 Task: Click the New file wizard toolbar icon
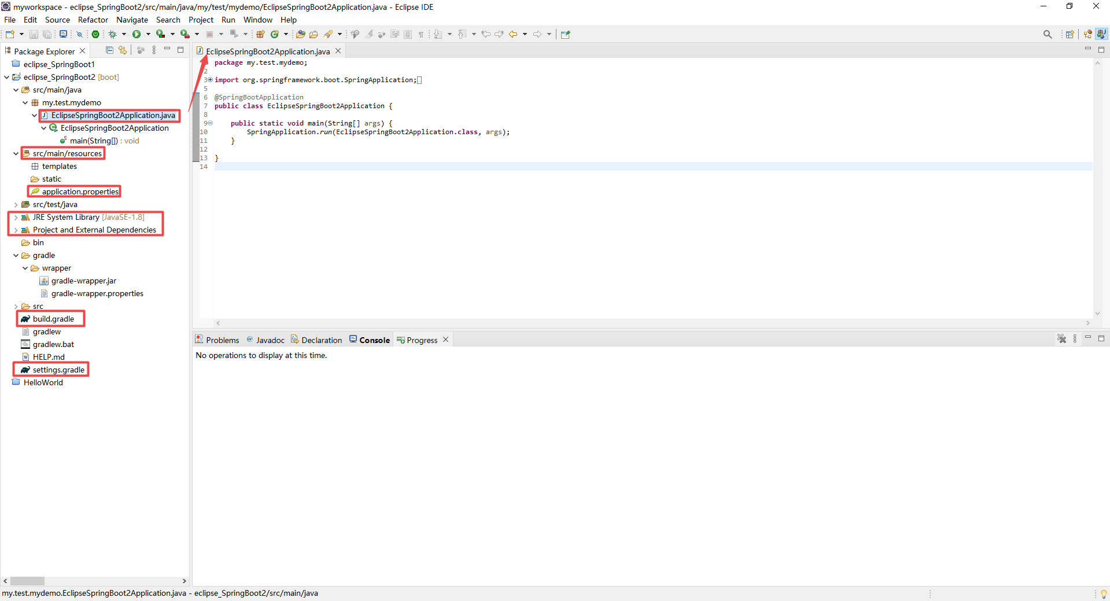10,34
